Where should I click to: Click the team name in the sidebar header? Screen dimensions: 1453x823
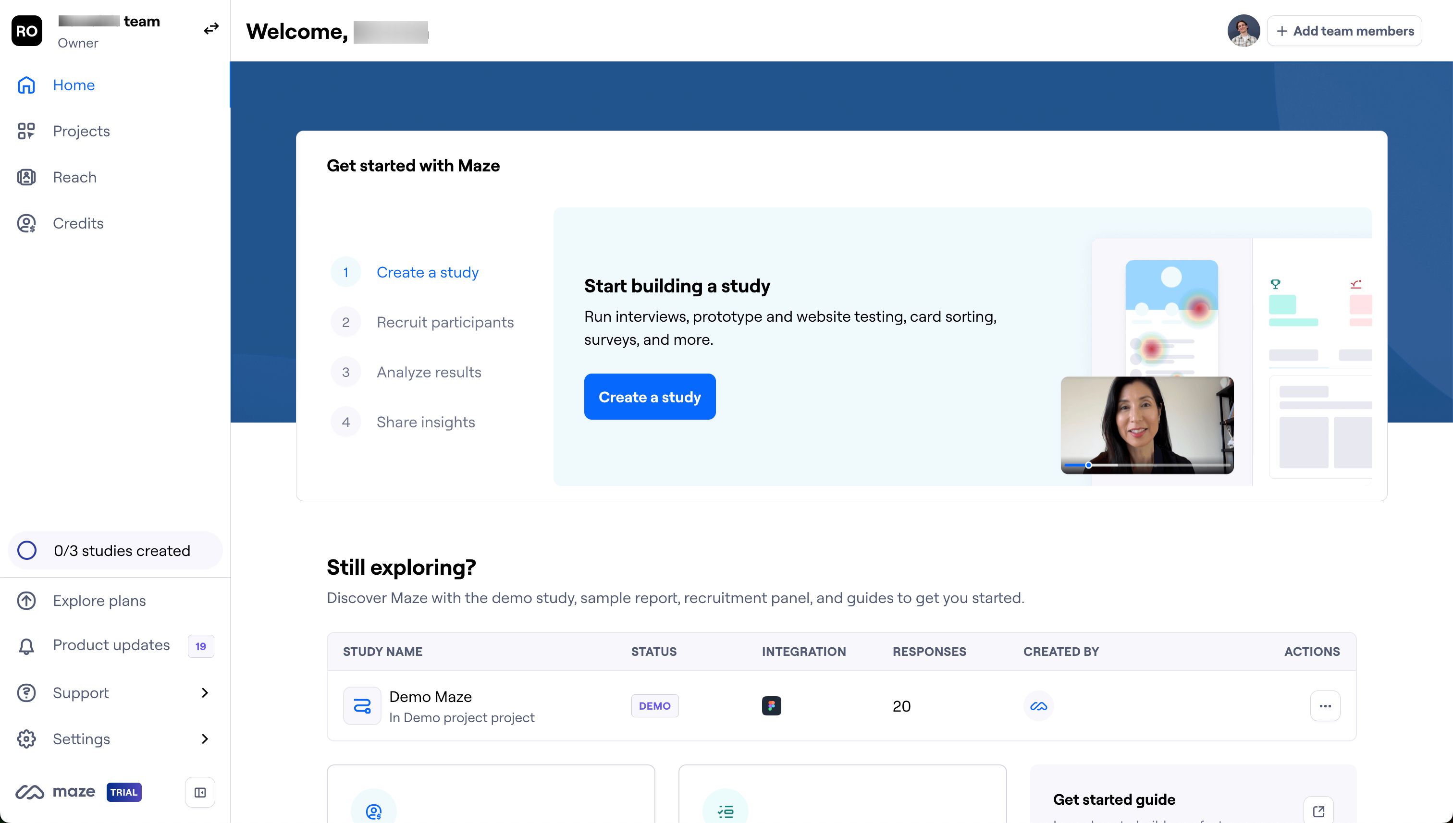[109, 22]
